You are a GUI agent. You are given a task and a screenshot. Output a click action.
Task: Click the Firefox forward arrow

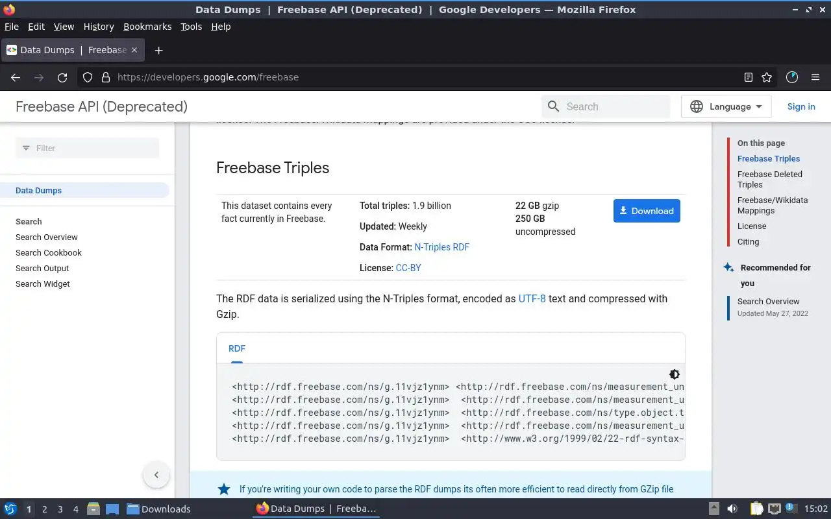pyautogui.click(x=39, y=77)
